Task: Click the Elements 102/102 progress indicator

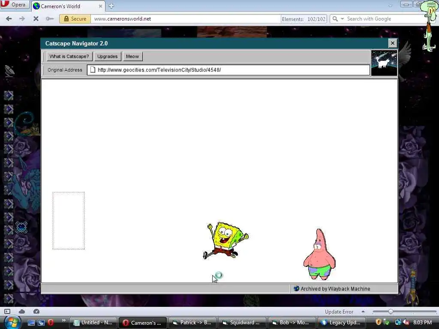Action: point(304,19)
